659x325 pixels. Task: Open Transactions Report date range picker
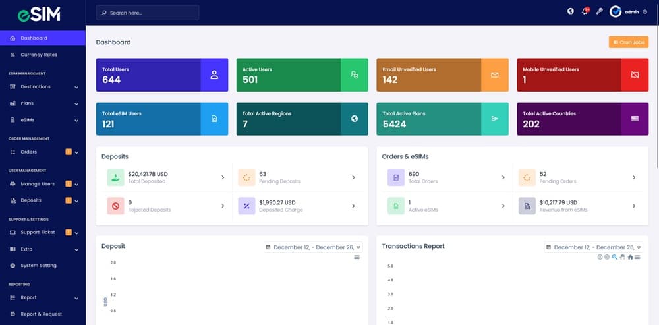(x=593, y=247)
